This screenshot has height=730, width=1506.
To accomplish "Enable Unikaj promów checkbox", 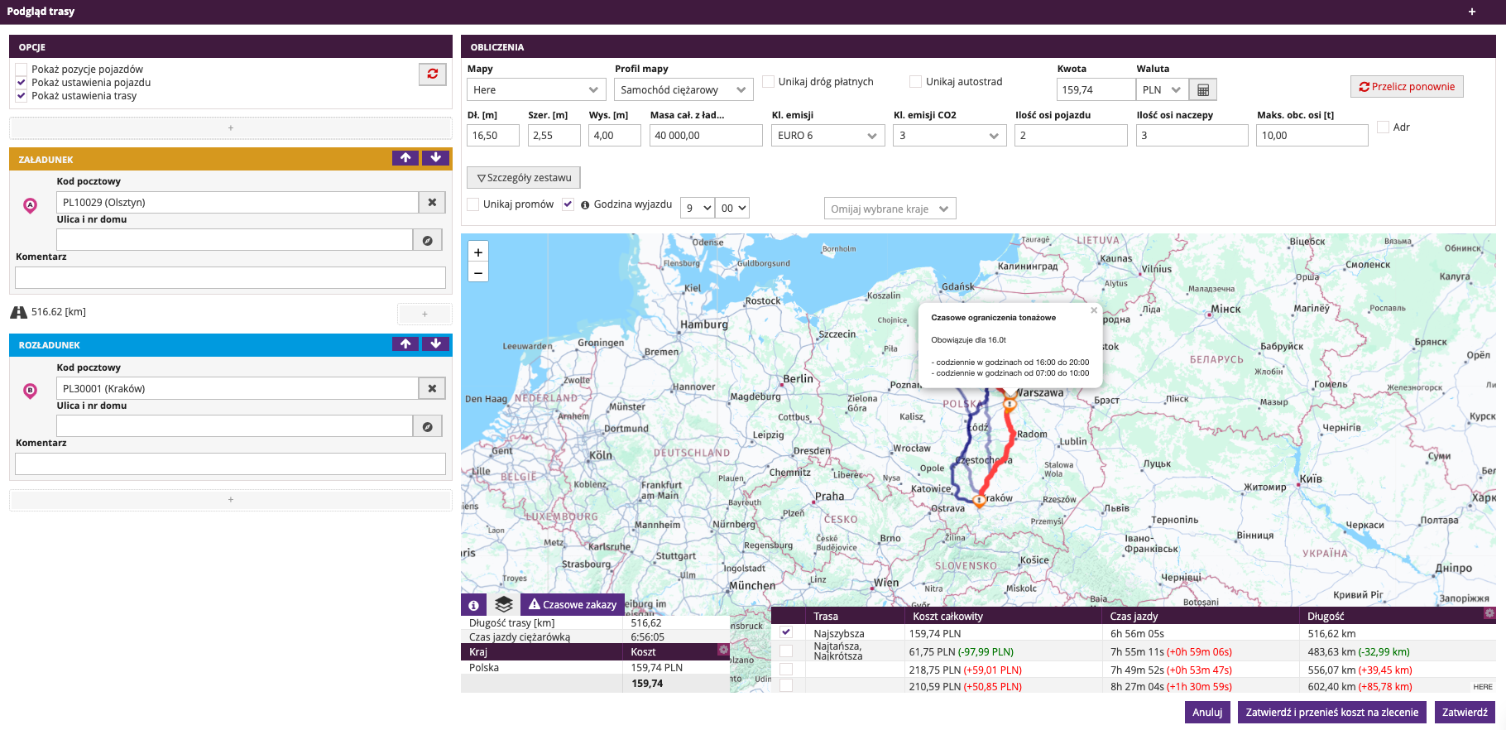I will [x=473, y=204].
